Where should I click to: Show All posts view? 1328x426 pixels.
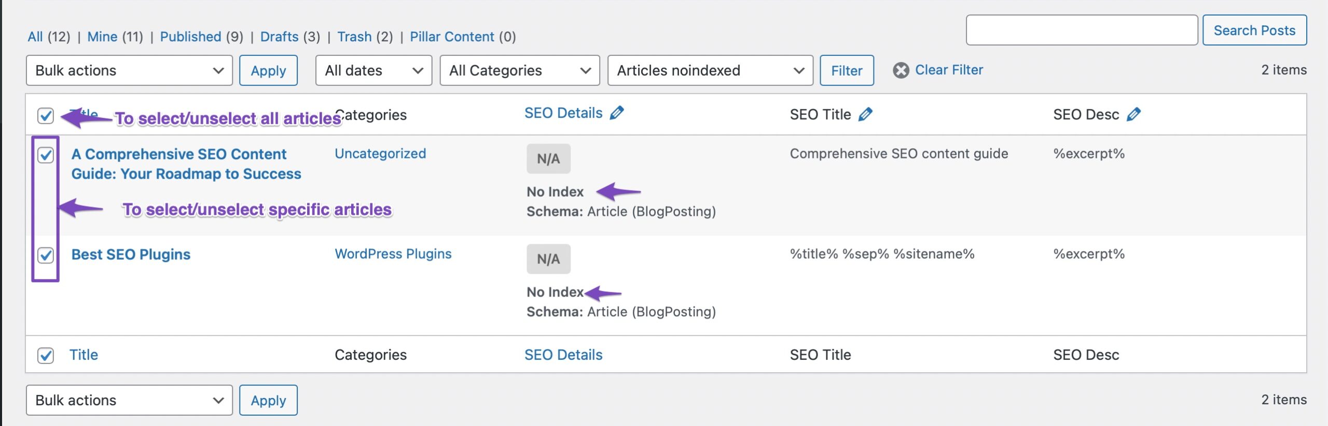point(35,37)
